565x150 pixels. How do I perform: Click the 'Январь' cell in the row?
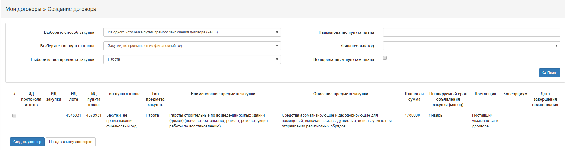click(x=435, y=115)
